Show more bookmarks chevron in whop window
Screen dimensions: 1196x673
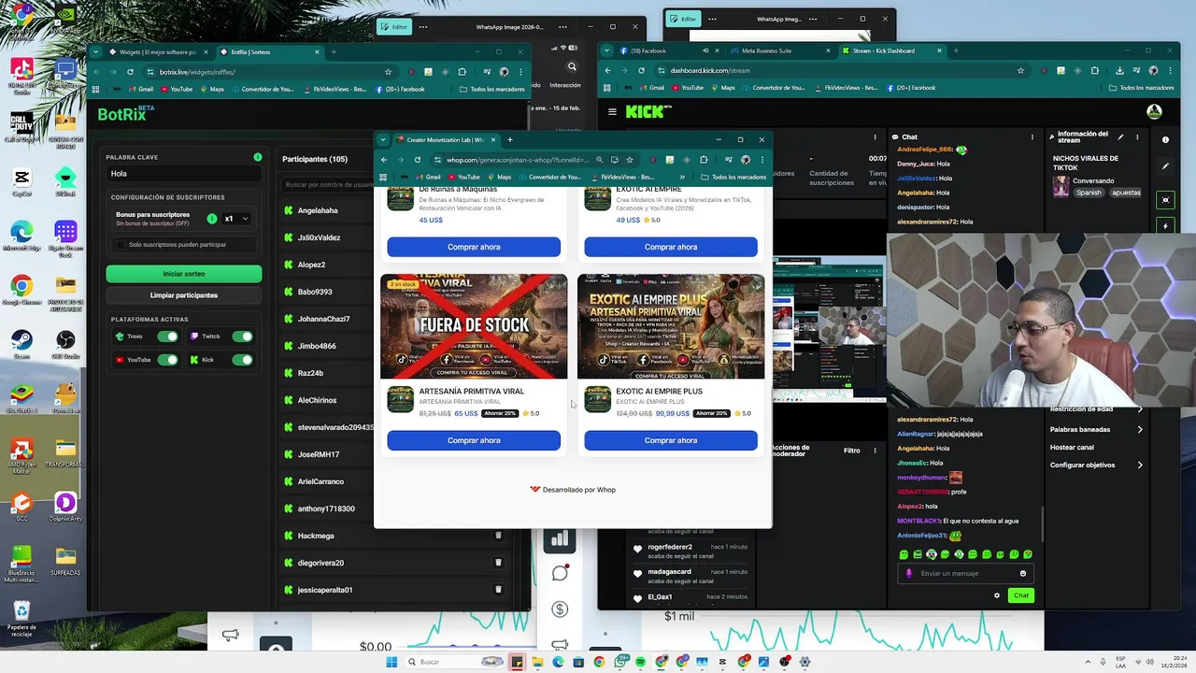pos(682,177)
